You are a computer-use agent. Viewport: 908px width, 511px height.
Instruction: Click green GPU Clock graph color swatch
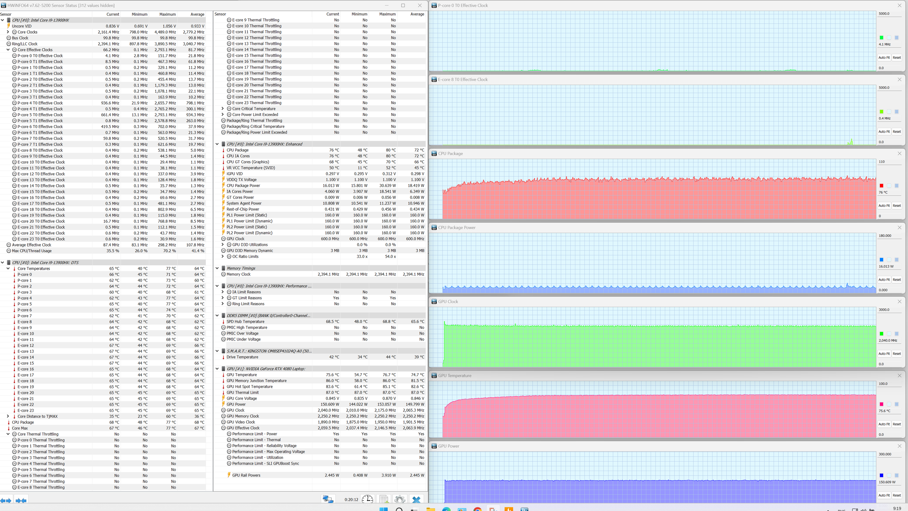pyautogui.click(x=881, y=334)
